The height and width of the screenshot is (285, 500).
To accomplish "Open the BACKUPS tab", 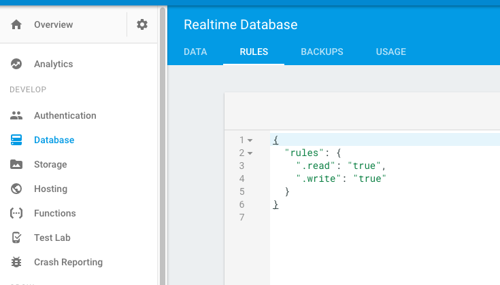I will click(x=322, y=52).
